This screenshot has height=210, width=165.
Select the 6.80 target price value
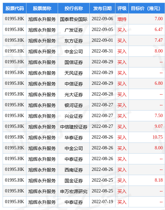click(x=158, y=83)
